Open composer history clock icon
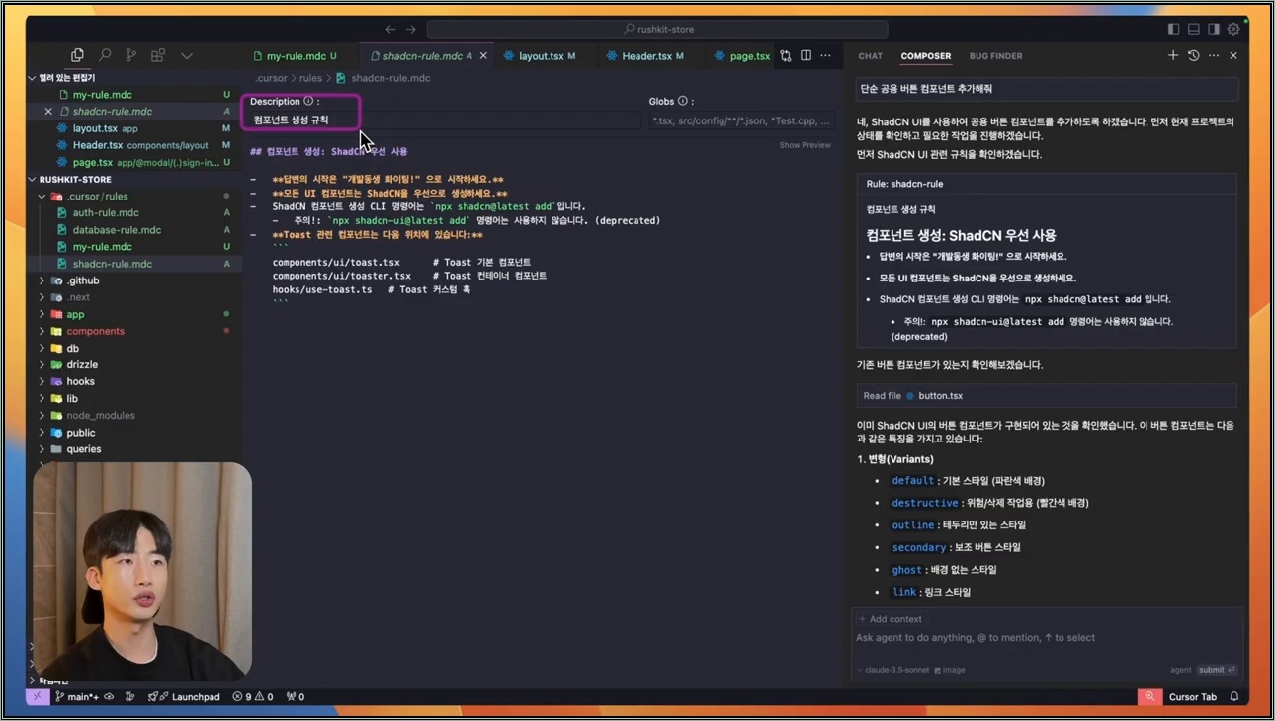This screenshot has width=1275, height=721. 1193,56
